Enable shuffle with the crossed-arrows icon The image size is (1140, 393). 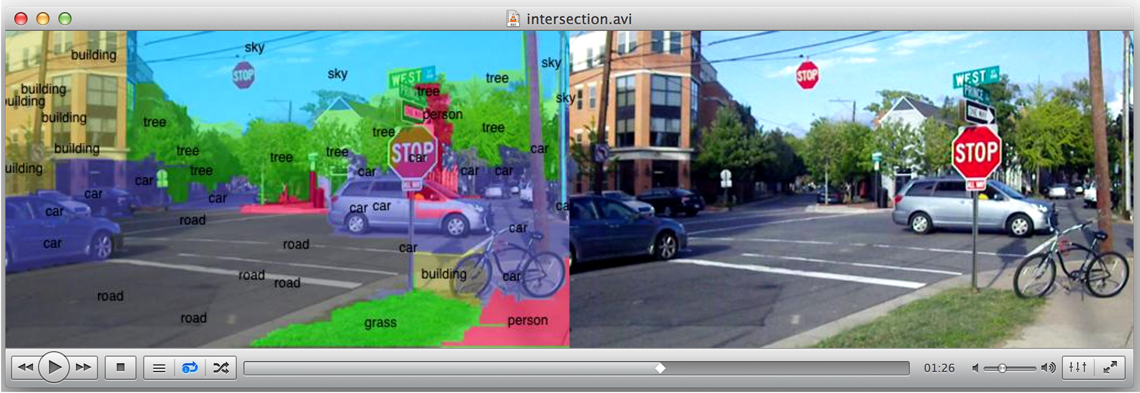221,368
